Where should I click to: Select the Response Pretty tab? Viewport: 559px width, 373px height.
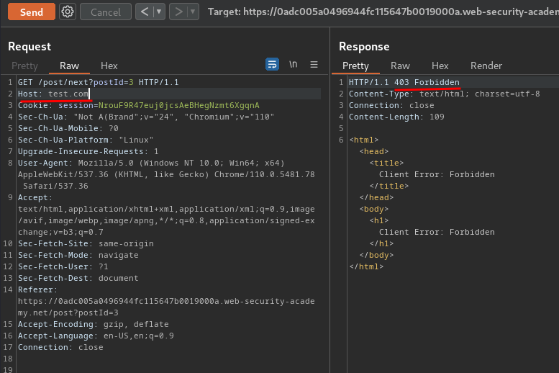point(355,66)
